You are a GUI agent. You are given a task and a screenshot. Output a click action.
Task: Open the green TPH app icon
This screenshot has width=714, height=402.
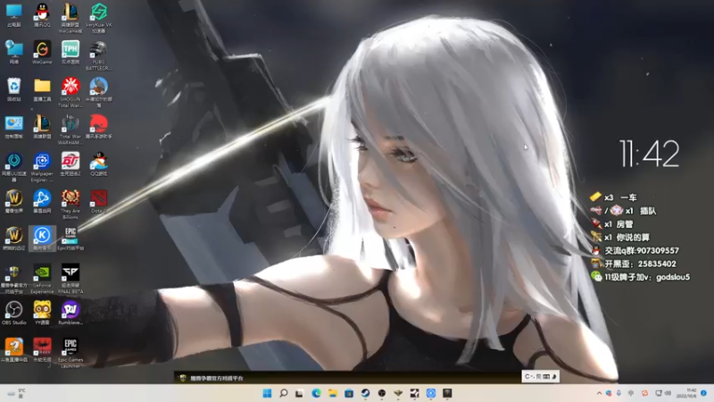click(x=71, y=52)
